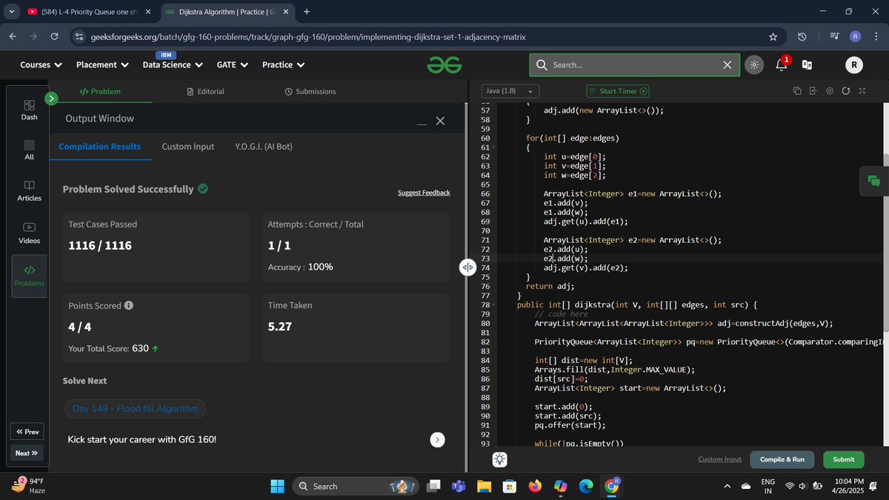889x500 pixels.
Task: Open File Explorer from taskbar
Action: 484,486
